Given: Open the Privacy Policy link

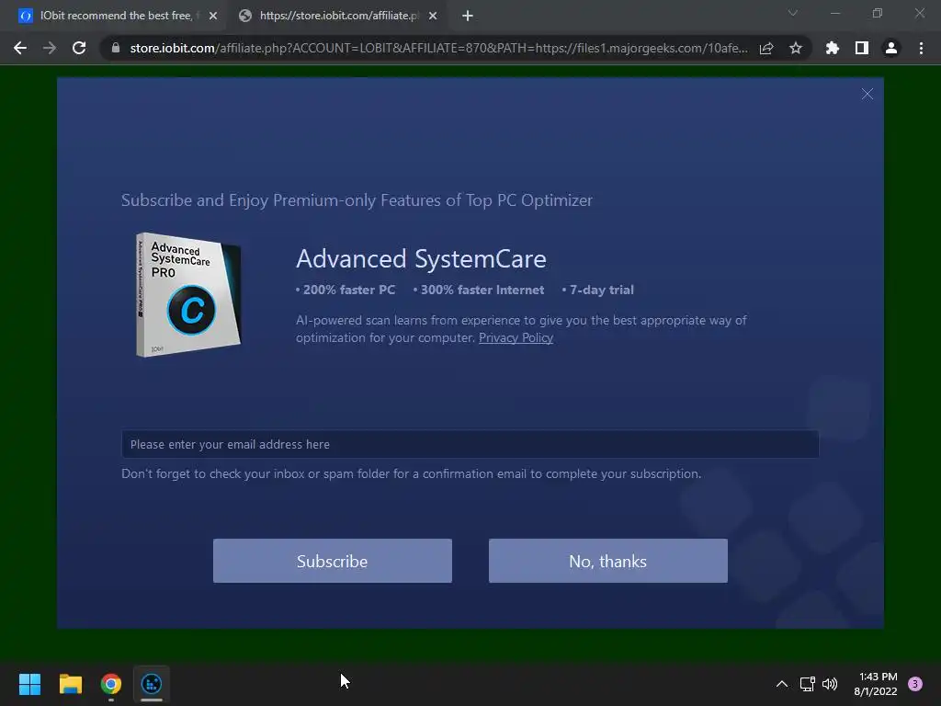Looking at the screenshot, I should (x=516, y=337).
